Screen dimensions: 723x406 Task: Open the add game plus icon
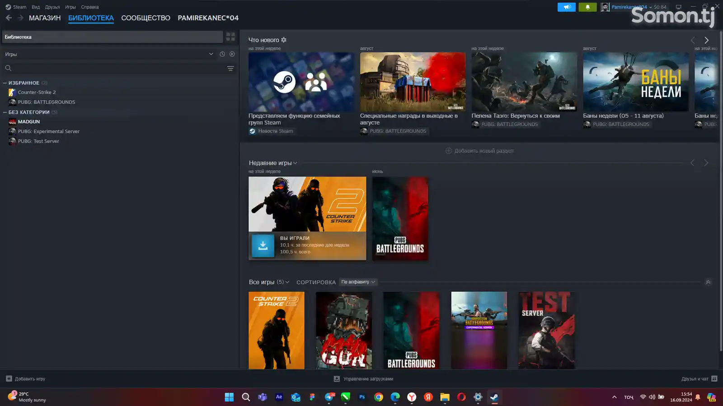pos(9,379)
